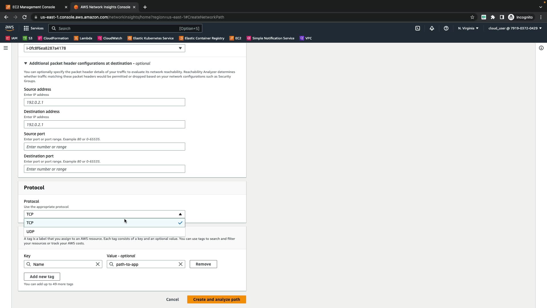Clear the Name key field with X
The image size is (547, 308).
(97, 264)
